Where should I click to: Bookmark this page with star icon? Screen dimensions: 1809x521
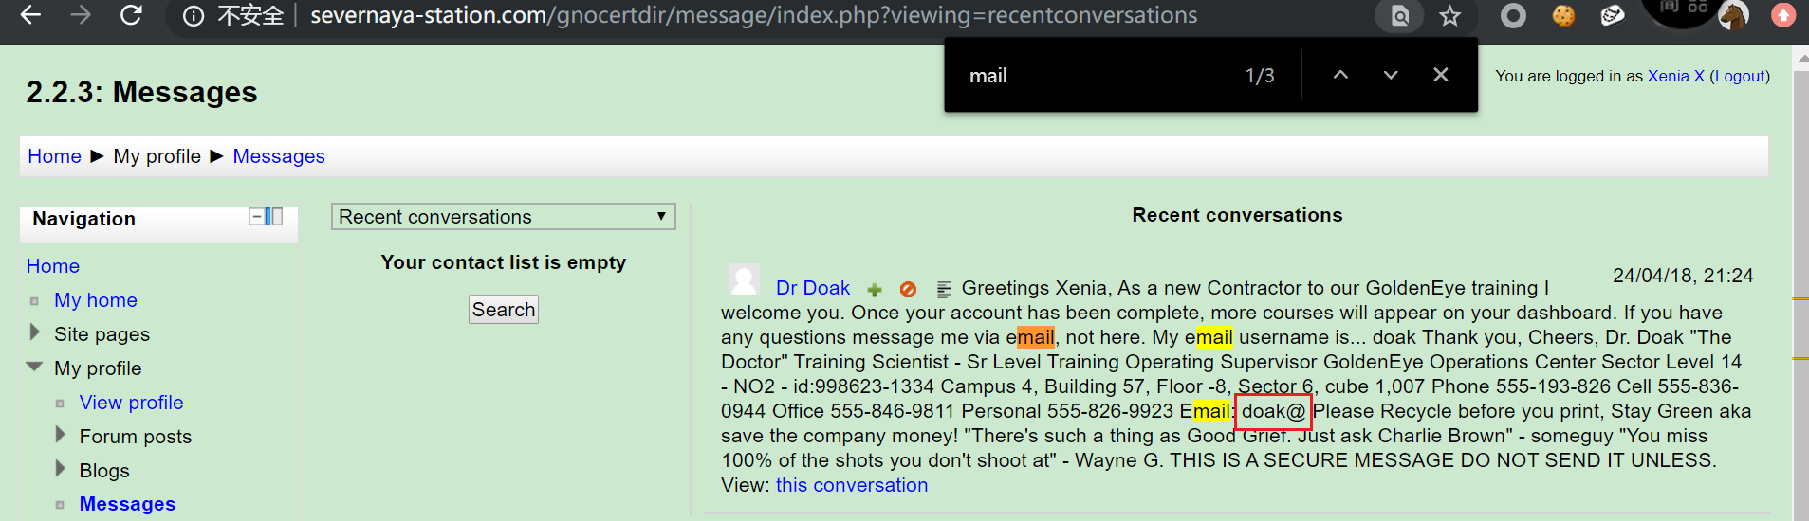tap(1449, 16)
